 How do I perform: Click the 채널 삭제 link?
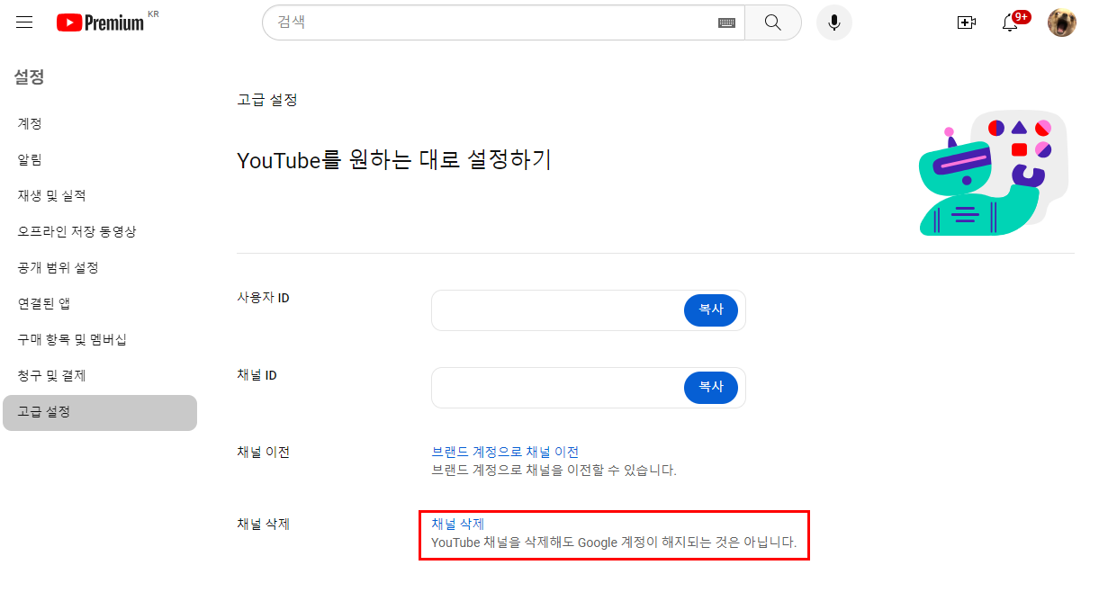458,524
